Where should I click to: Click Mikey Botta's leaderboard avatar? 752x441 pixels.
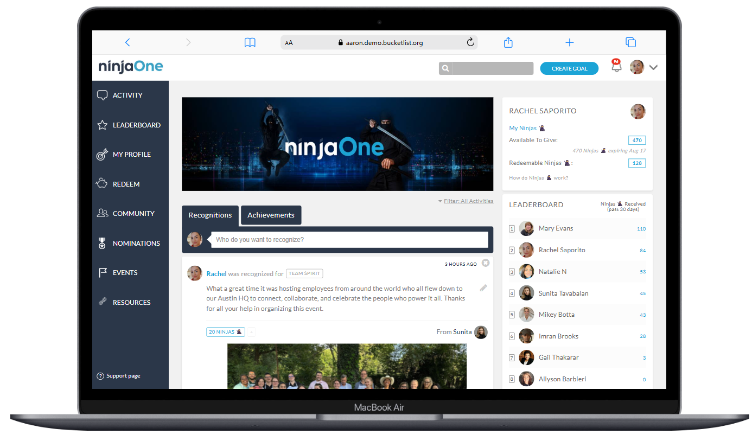click(526, 315)
